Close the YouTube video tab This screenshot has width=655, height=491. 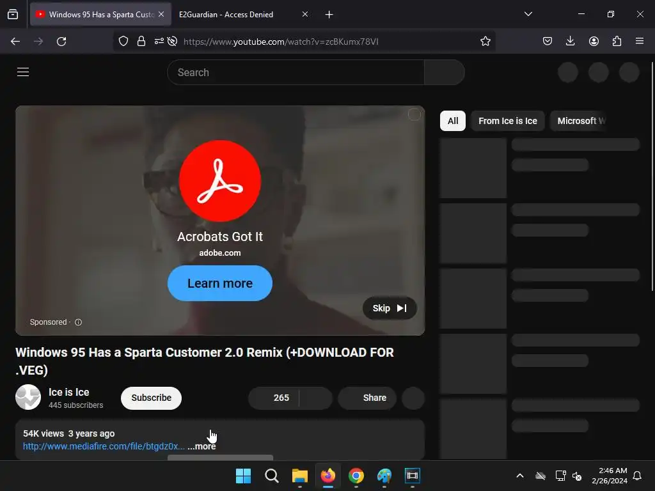coord(161,14)
